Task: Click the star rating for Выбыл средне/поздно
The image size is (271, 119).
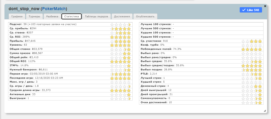Action: pos(252,66)
